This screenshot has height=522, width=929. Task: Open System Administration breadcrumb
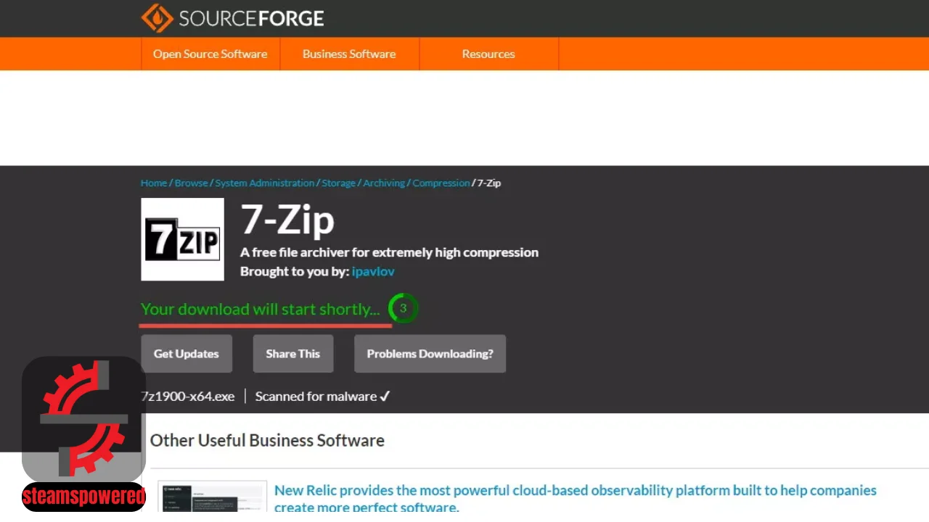coord(265,183)
